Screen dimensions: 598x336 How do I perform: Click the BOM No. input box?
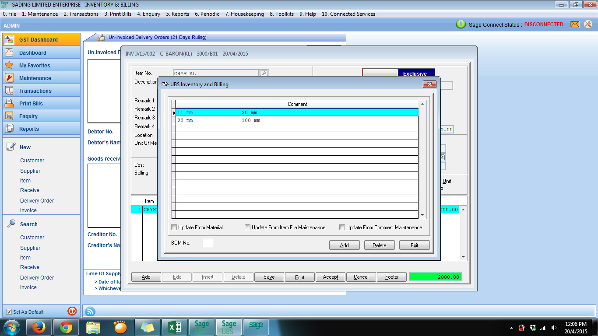(x=208, y=243)
